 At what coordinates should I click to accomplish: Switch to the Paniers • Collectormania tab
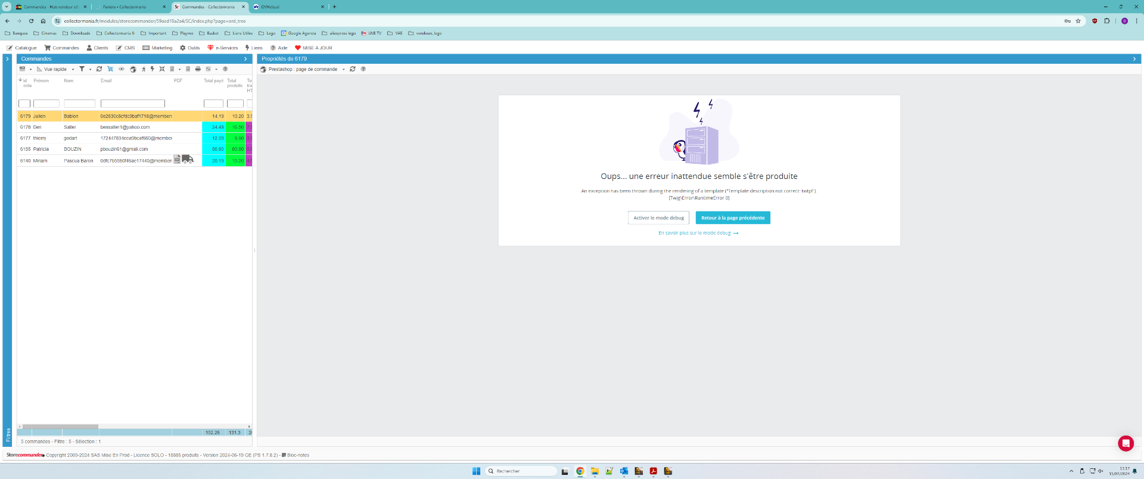coord(130,7)
